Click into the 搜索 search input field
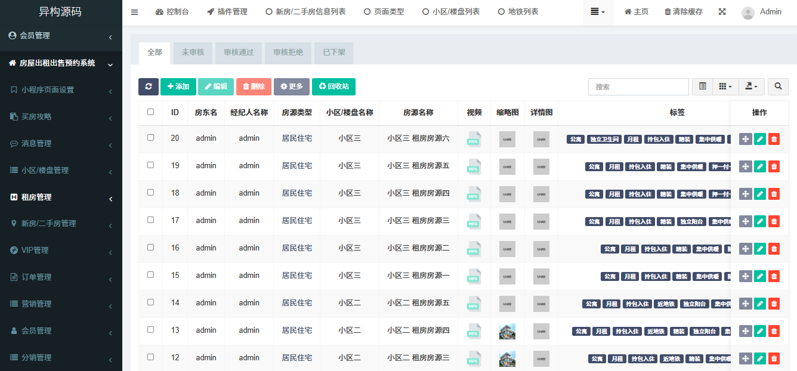Image resolution: width=797 pixels, height=371 pixels. [638, 86]
